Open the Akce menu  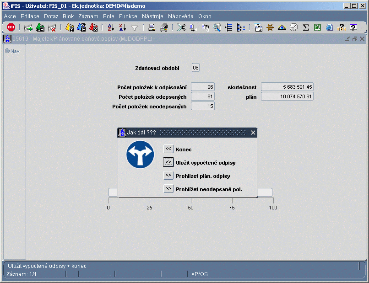(x=10, y=16)
